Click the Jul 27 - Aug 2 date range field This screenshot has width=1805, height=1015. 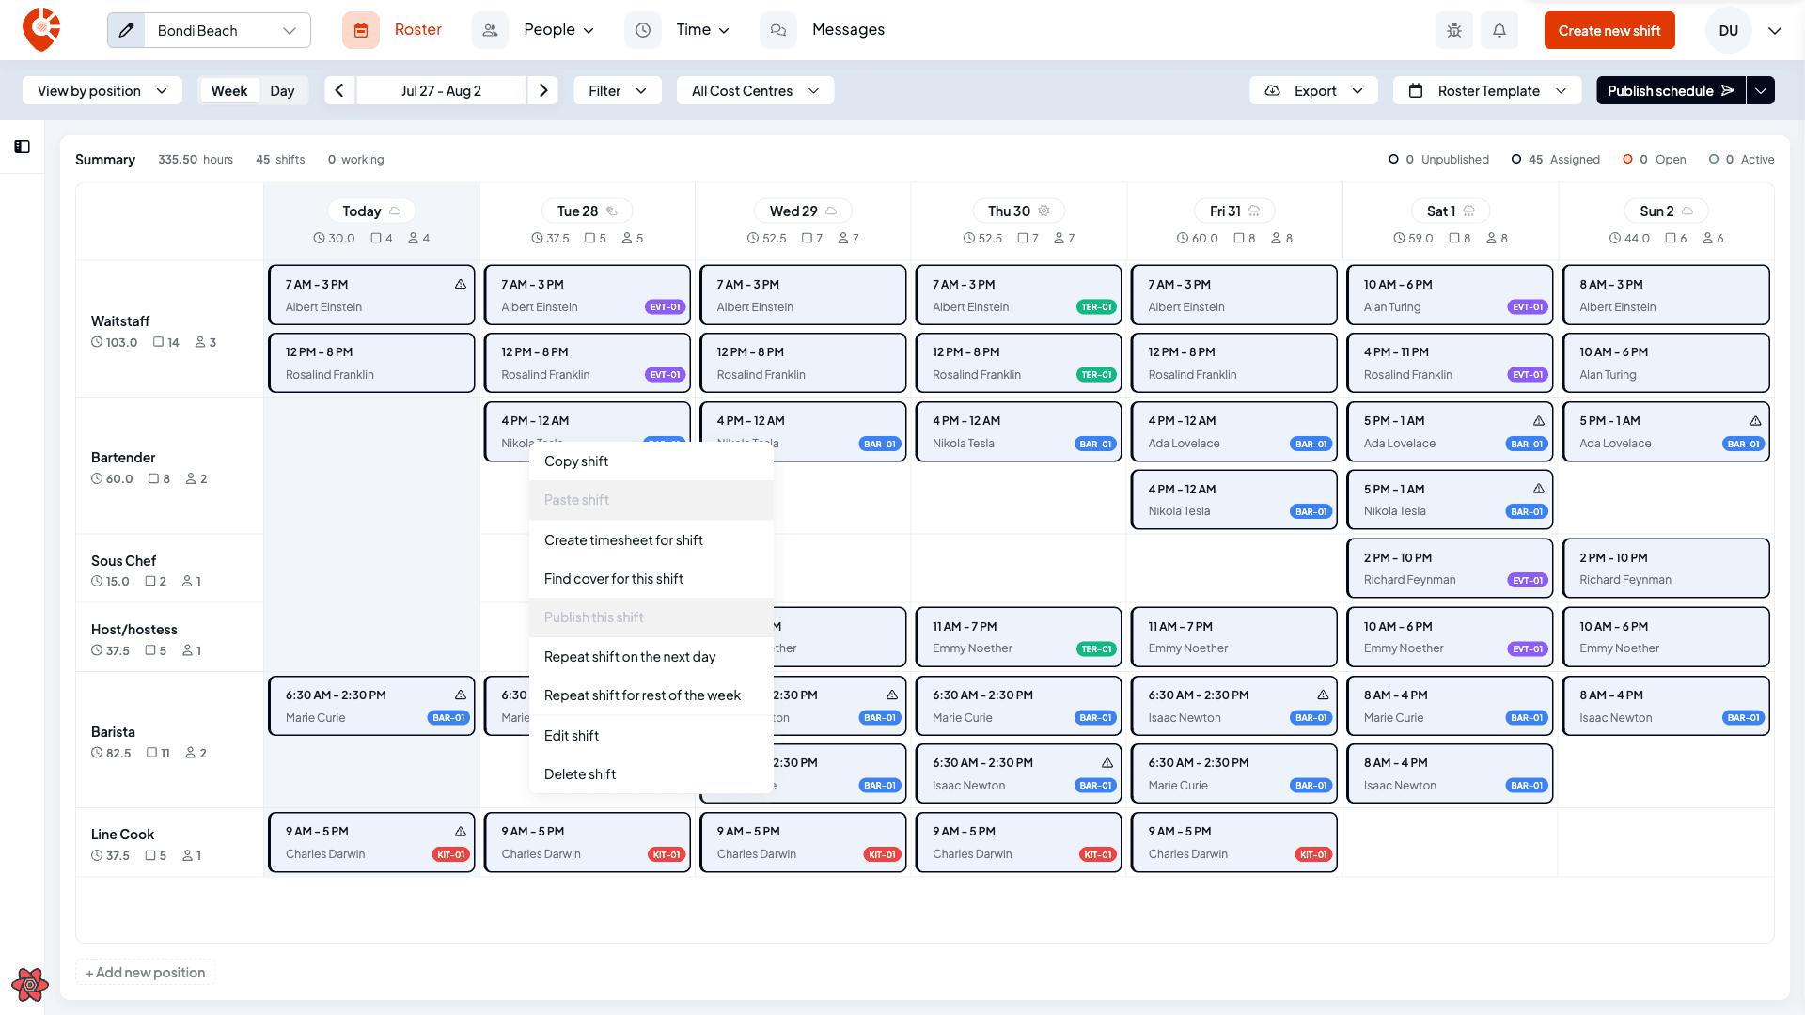pyautogui.click(x=441, y=90)
